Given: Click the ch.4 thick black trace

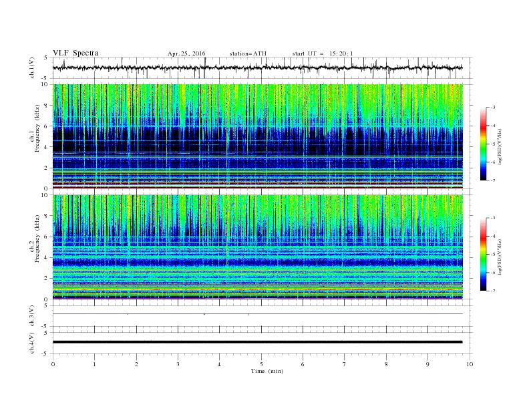Looking at the screenshot, I should click(x=257, y=342).
